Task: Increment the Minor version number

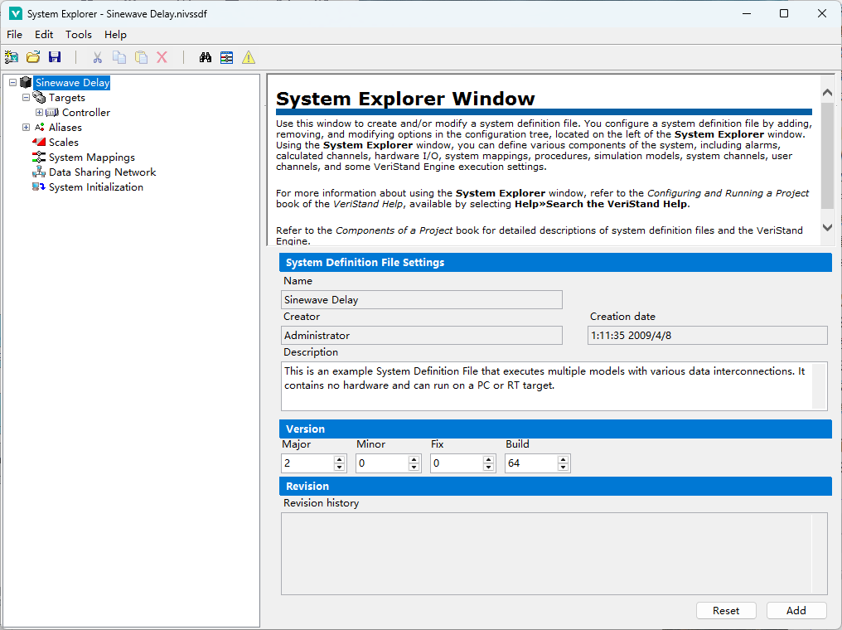Action: point(414,460)
